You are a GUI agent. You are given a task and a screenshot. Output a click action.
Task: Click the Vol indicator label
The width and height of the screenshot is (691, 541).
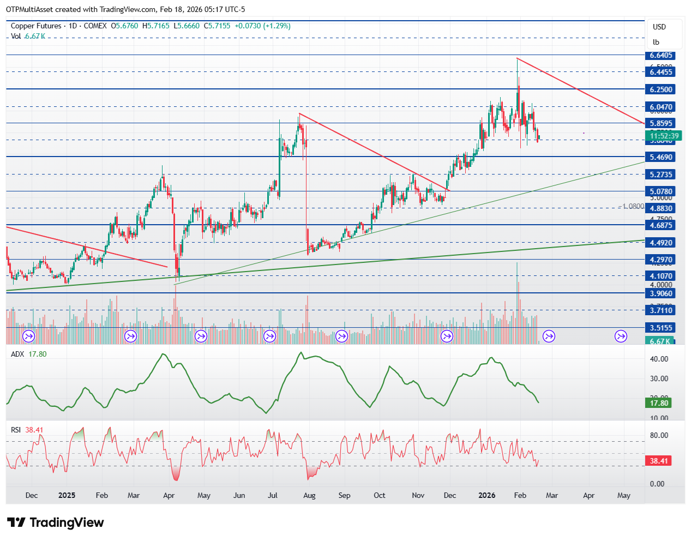(16, 36)
